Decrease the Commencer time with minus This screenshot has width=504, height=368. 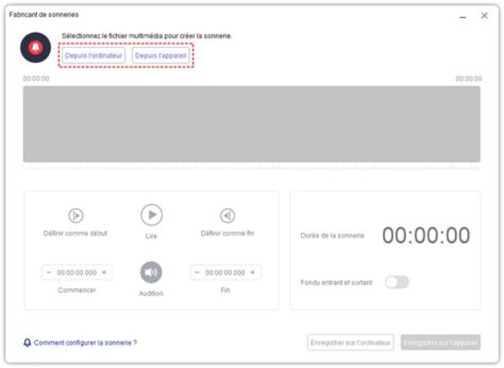click(49, 272)
